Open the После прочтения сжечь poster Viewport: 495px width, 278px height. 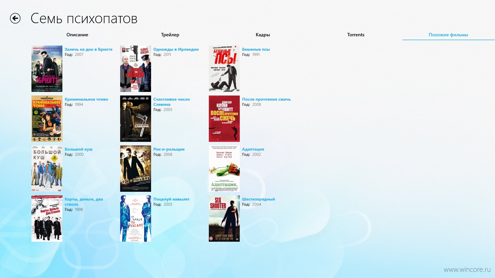(x=224, y=119)
